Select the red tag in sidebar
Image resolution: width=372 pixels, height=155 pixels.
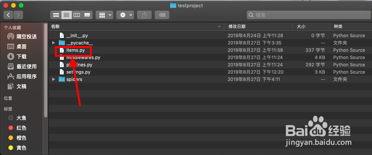[x=21, y=128]
